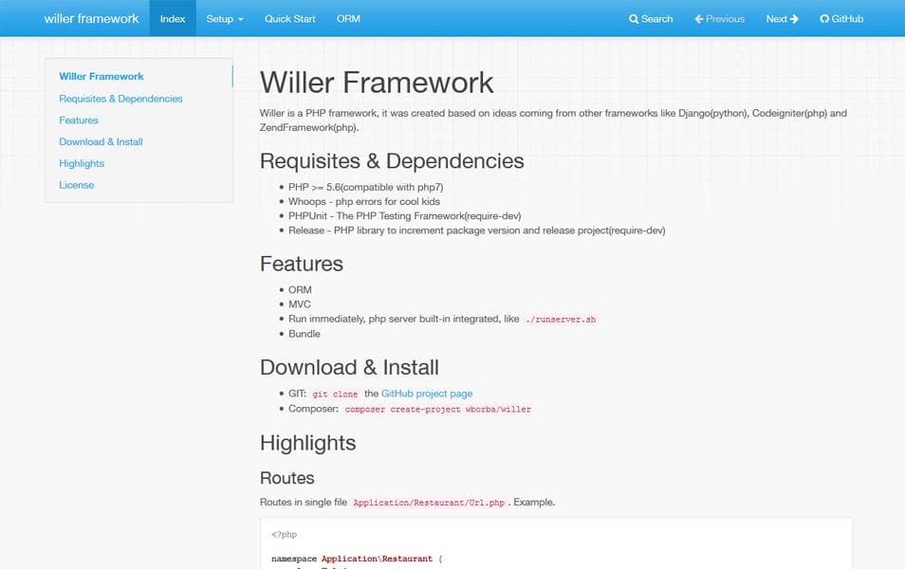Click the ORM bullet under Features
The image size is (905, 569).
[300, 289]
